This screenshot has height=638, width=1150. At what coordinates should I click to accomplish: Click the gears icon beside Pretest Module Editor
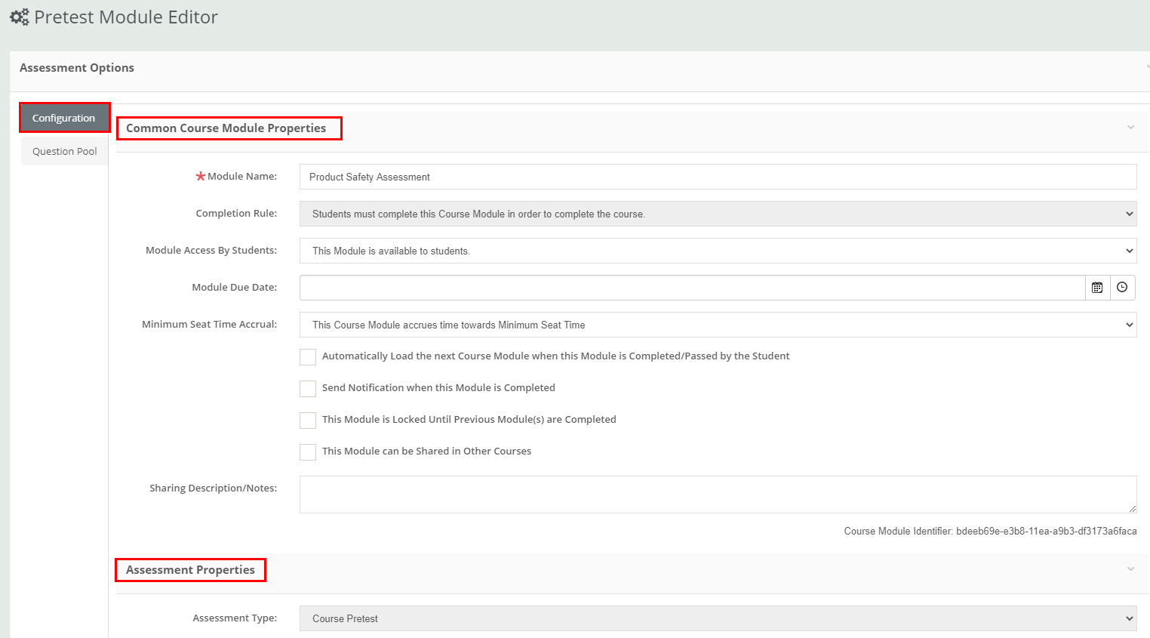[19, 17]
